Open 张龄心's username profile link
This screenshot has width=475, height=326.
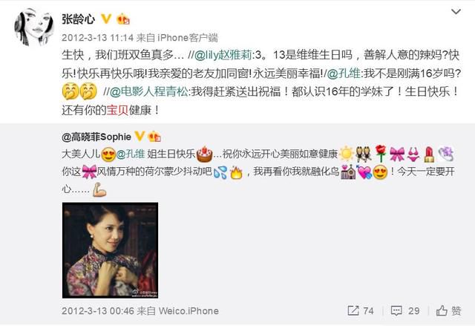pos(79,19)
